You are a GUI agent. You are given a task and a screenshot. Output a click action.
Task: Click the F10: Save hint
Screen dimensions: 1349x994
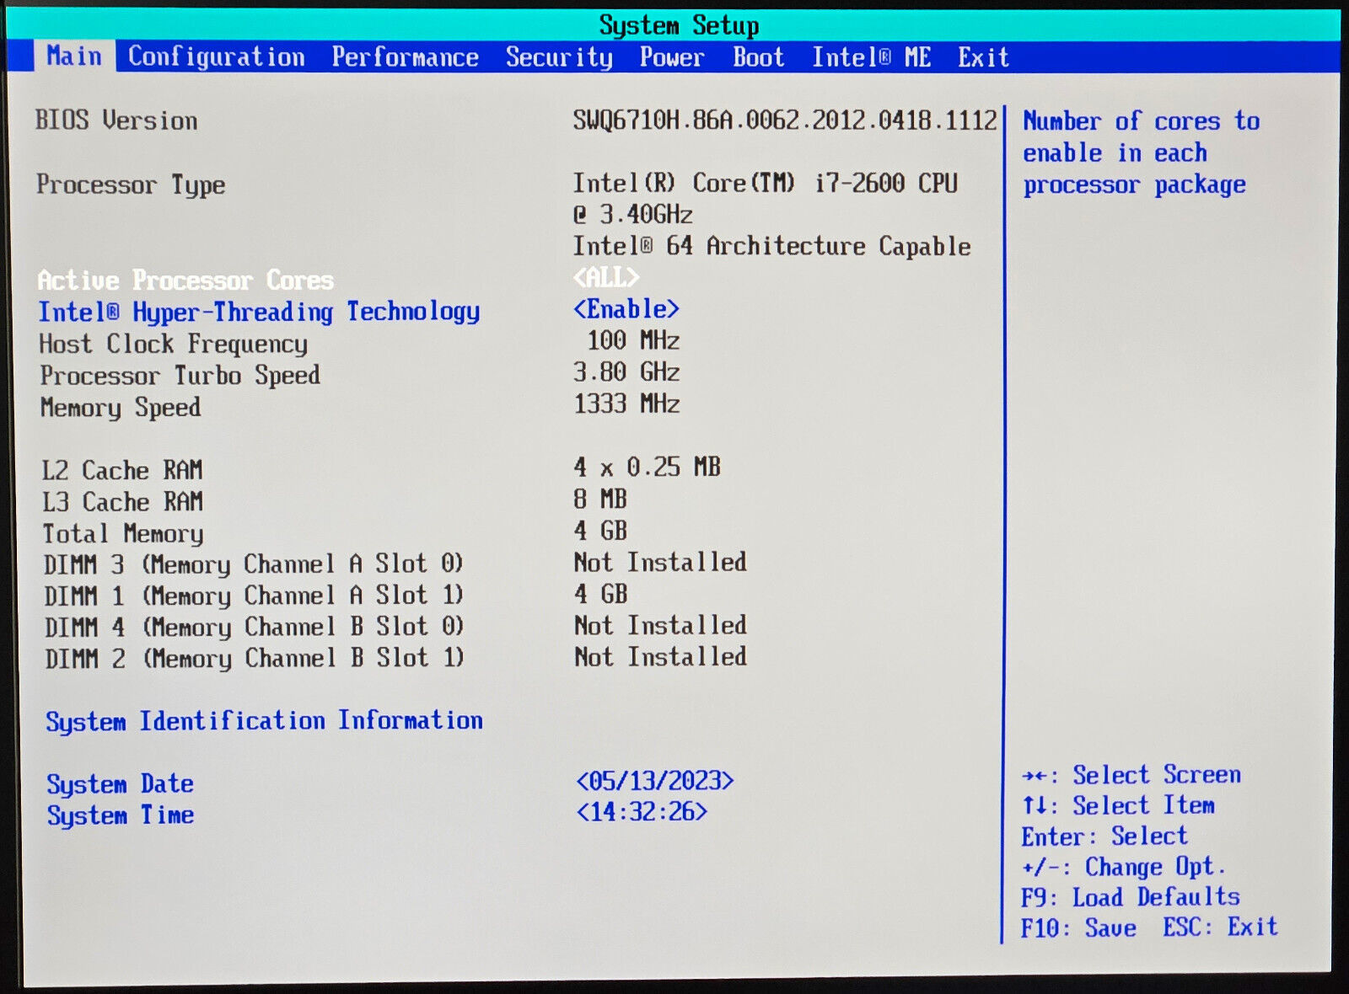(1078, 928)
